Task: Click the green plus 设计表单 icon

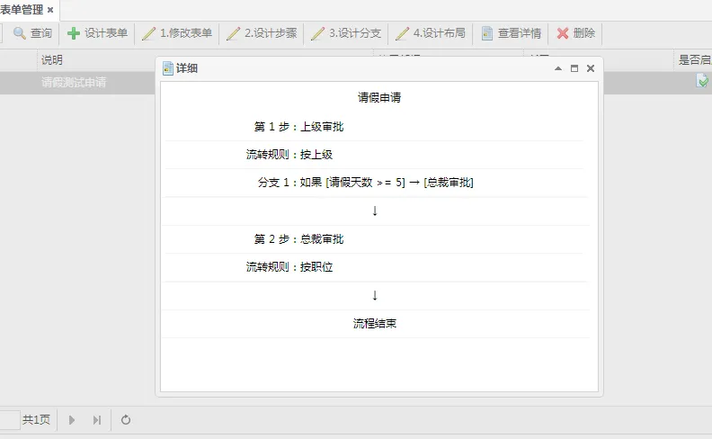Action: click(74, 33)
